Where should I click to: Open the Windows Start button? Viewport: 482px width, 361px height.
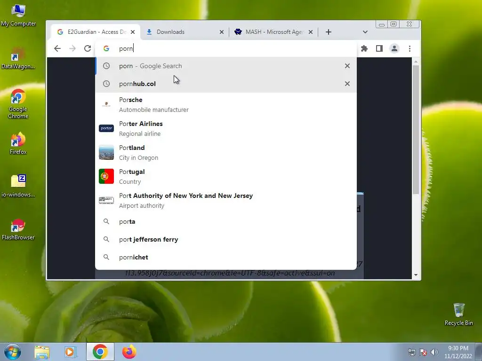13,352
